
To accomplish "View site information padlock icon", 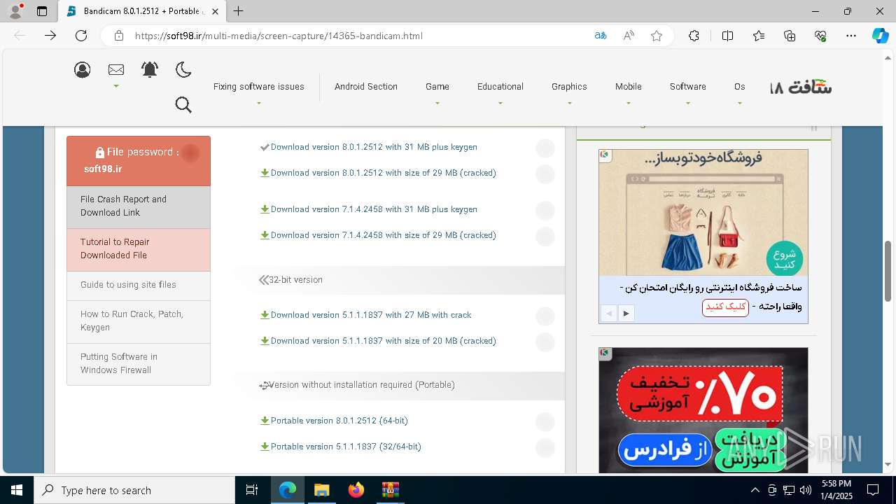I will (119, 36).
